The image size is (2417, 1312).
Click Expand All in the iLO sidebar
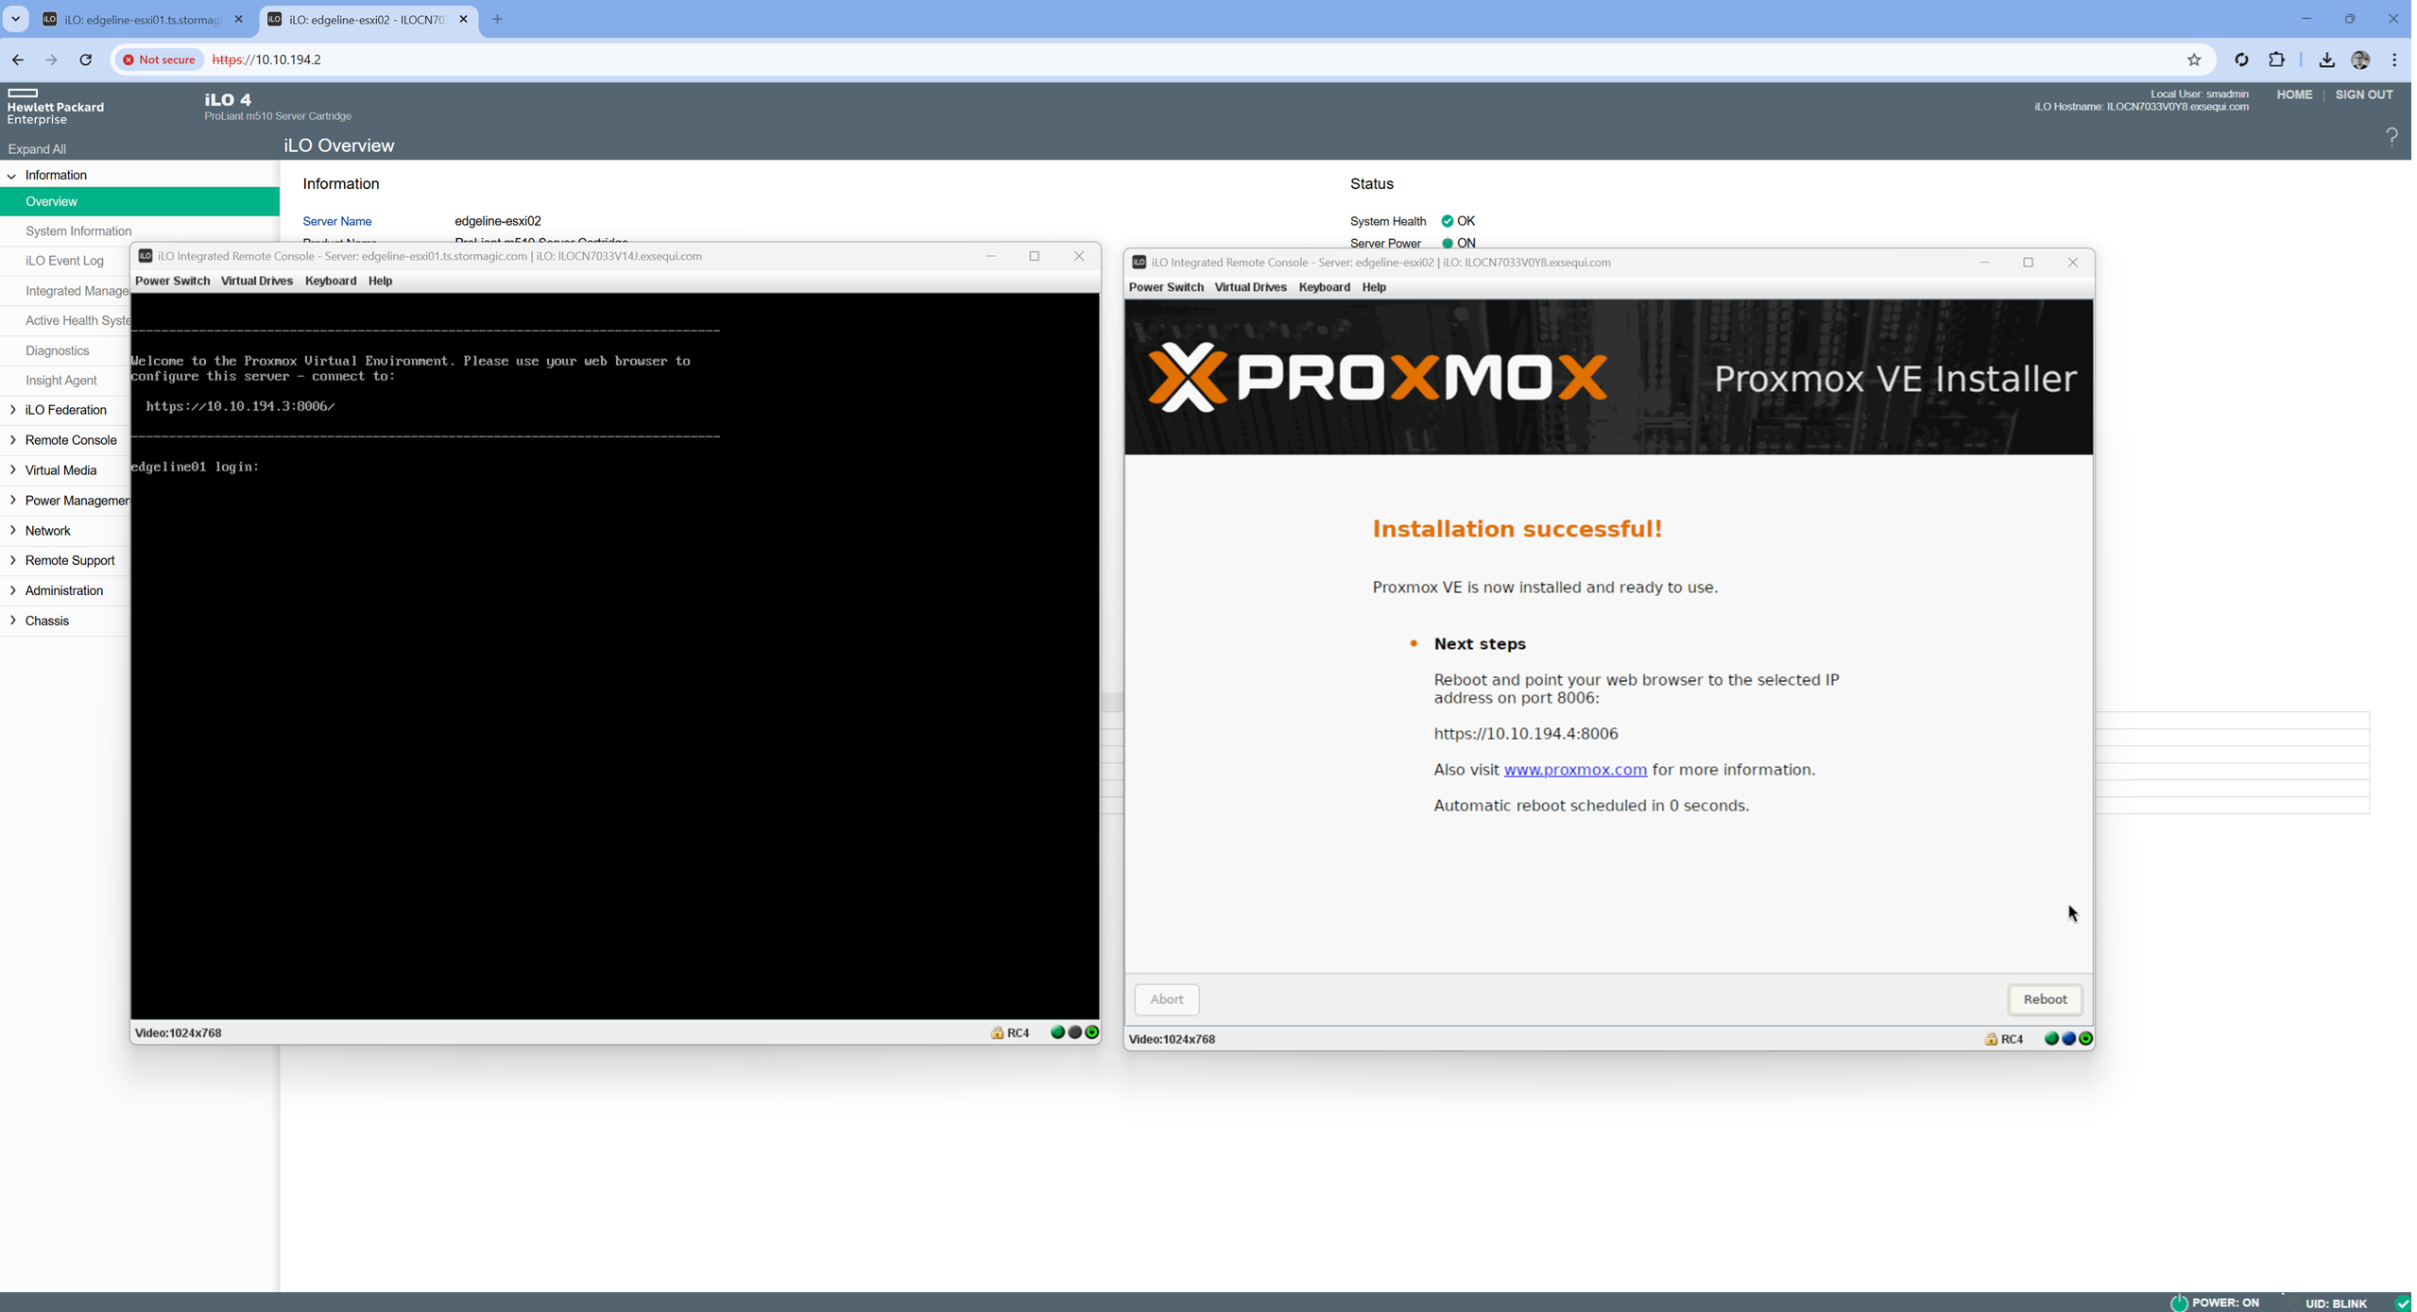tap(37, 149)
